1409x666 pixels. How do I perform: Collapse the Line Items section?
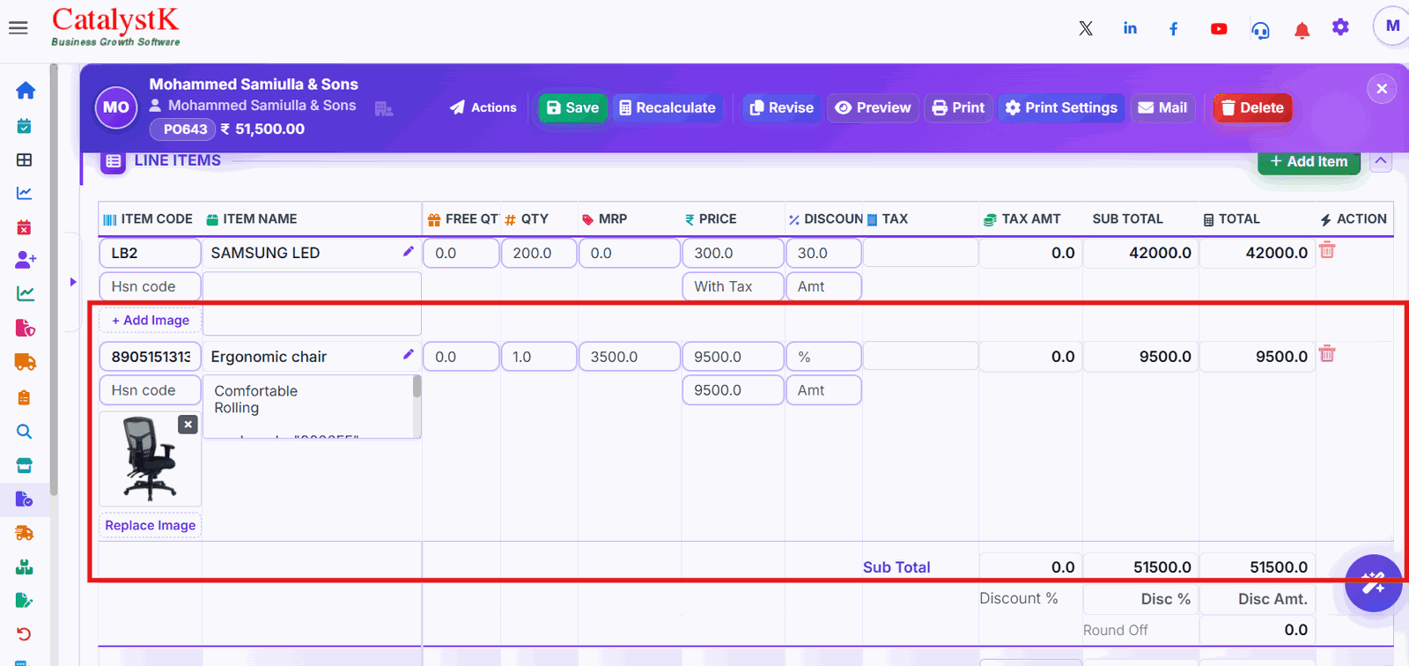point(1381,161)
